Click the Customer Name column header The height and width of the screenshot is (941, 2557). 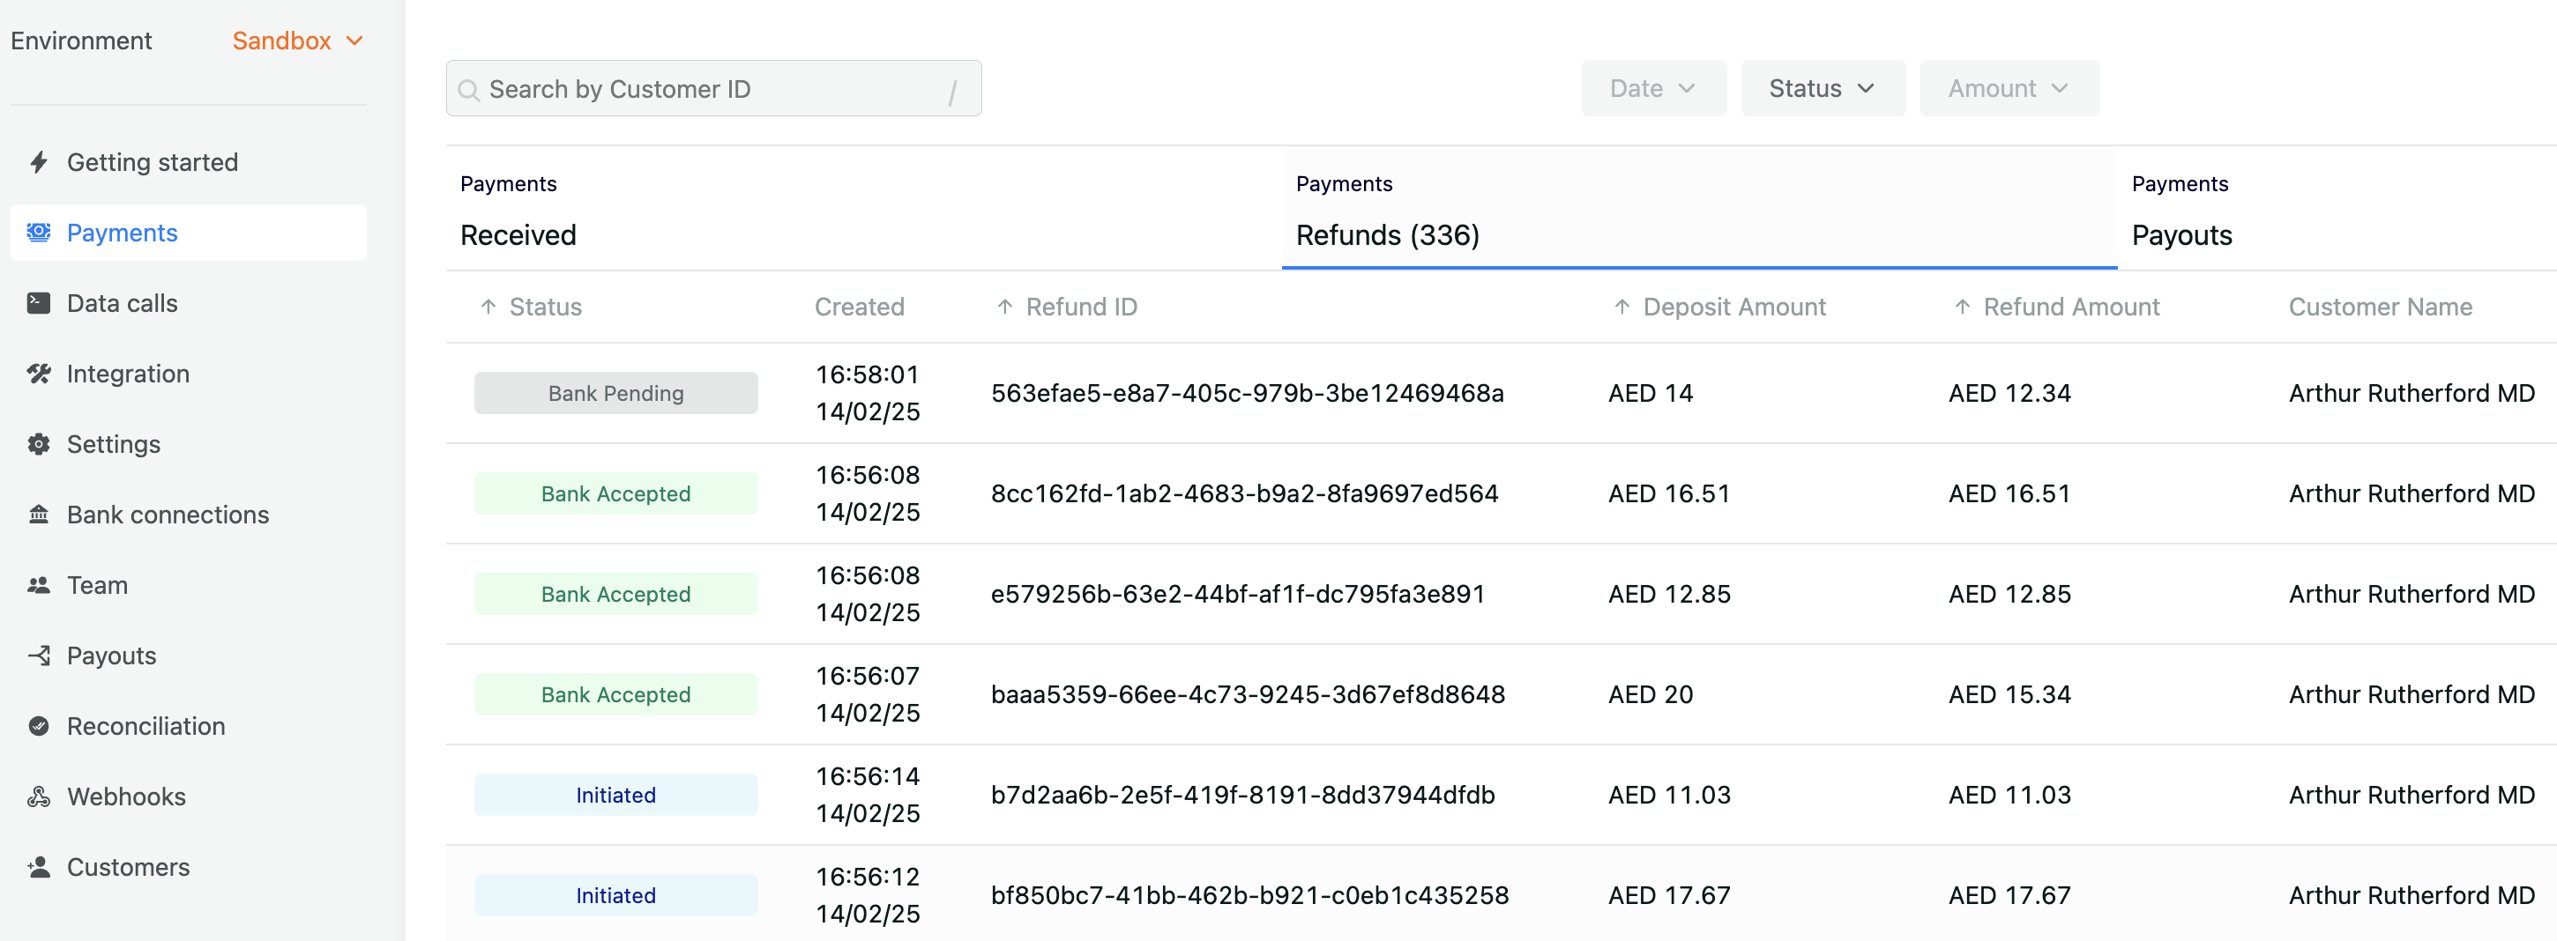2379,307
